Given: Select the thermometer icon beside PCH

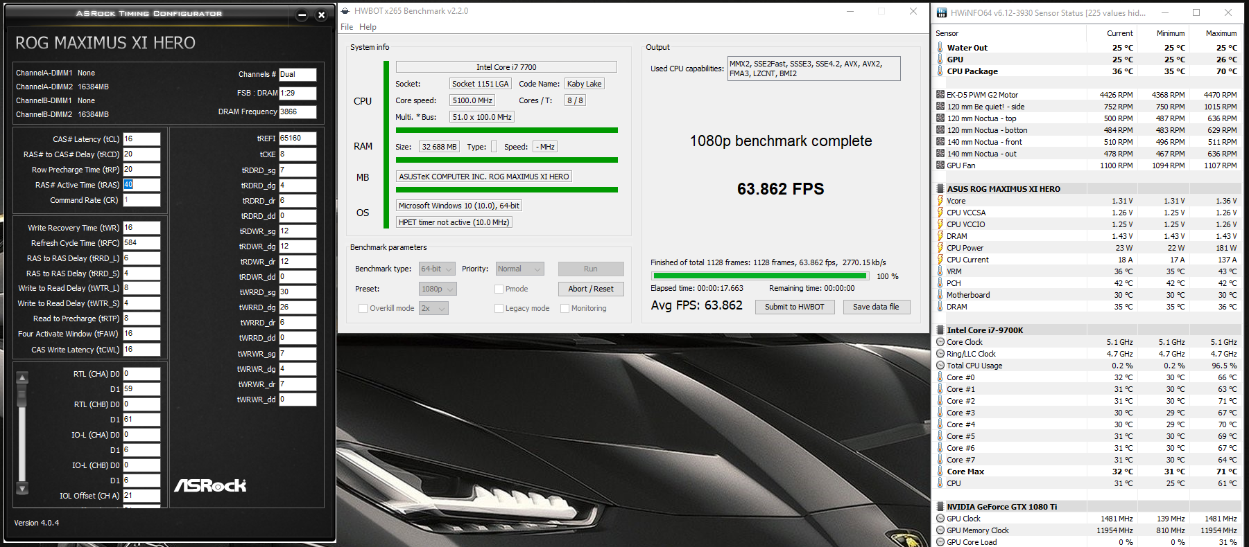Looking at the screenshot, I should pyautogui.click(x=940, y=283).
